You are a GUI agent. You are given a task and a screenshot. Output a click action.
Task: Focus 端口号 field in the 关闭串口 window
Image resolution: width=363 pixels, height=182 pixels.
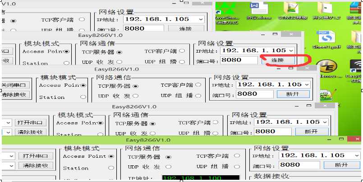coord(255,94)
